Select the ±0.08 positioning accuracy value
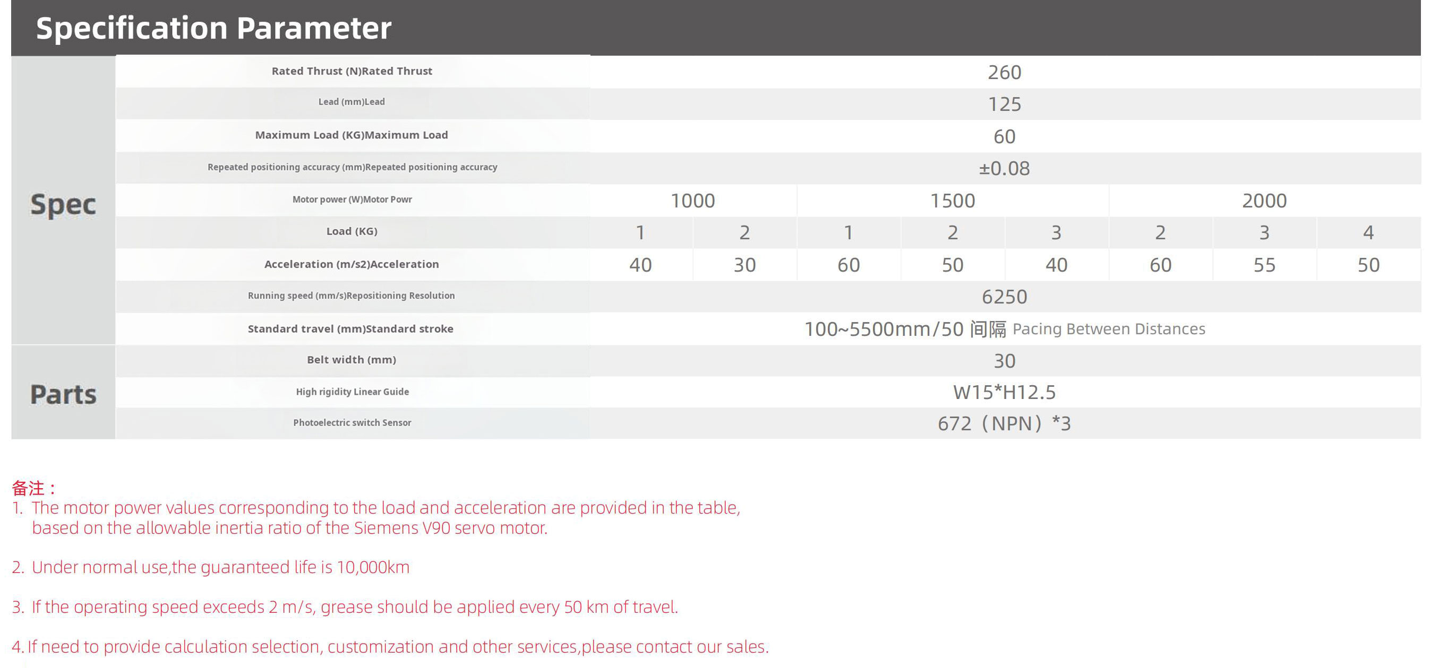 [x=1004, y=168]
